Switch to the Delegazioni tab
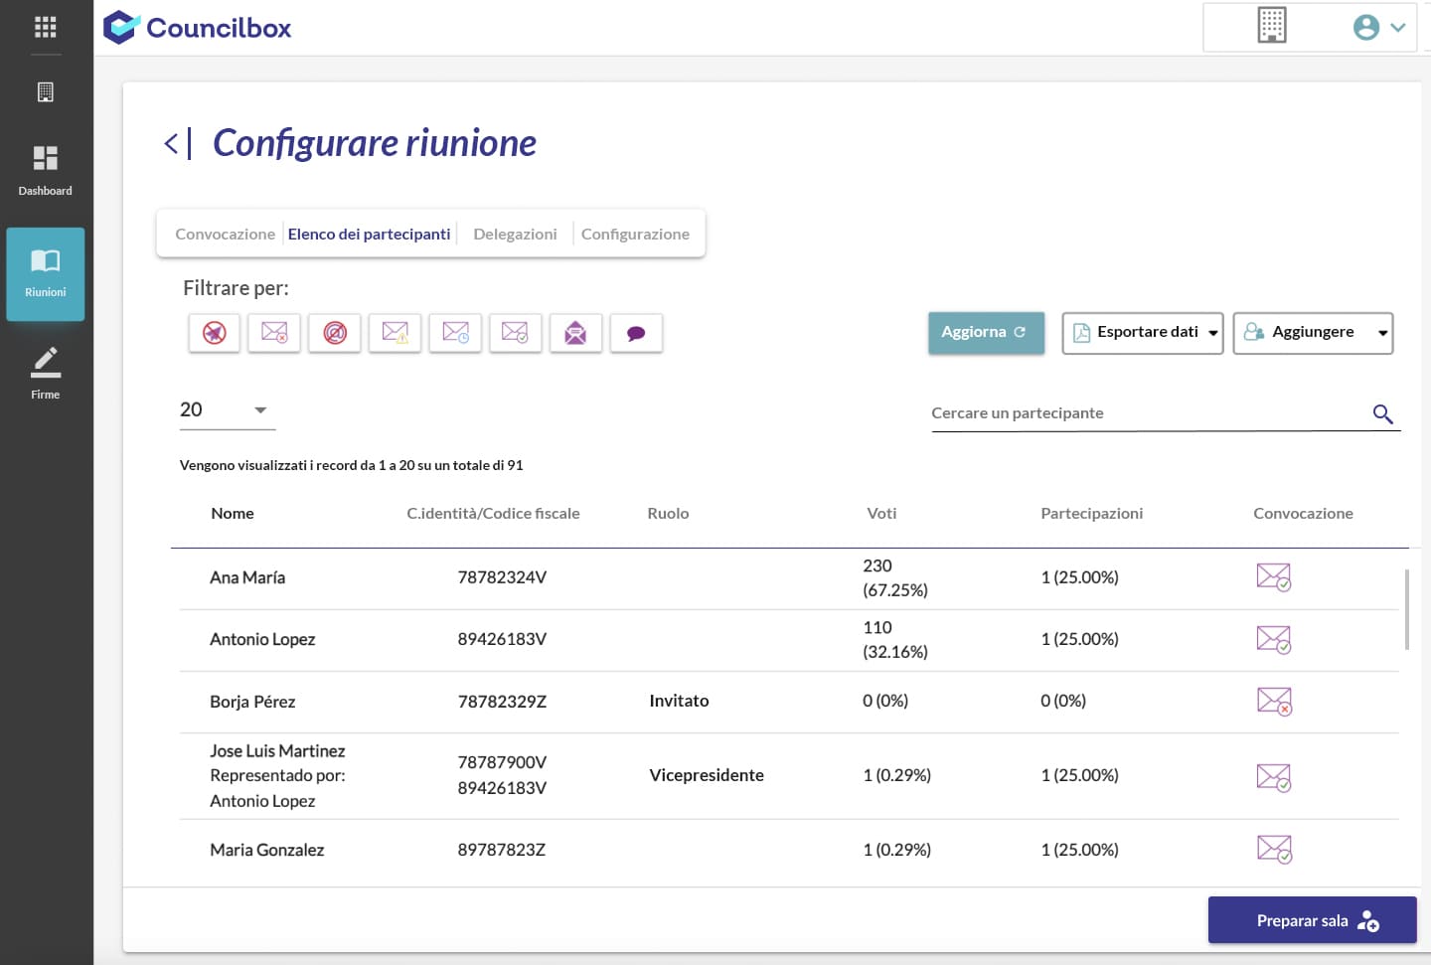This screenshot has width=1431, height=965. click(x=515, y=235)
